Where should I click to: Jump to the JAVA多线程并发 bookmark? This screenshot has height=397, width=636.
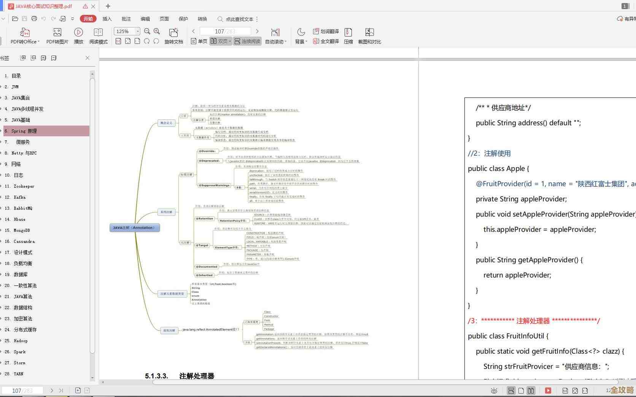click(x=27, y=109)
